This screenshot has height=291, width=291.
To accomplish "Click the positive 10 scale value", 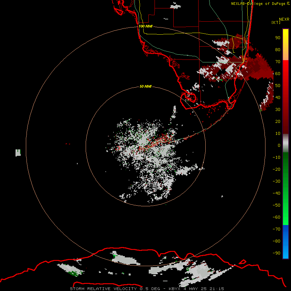I will coord(278,134).
